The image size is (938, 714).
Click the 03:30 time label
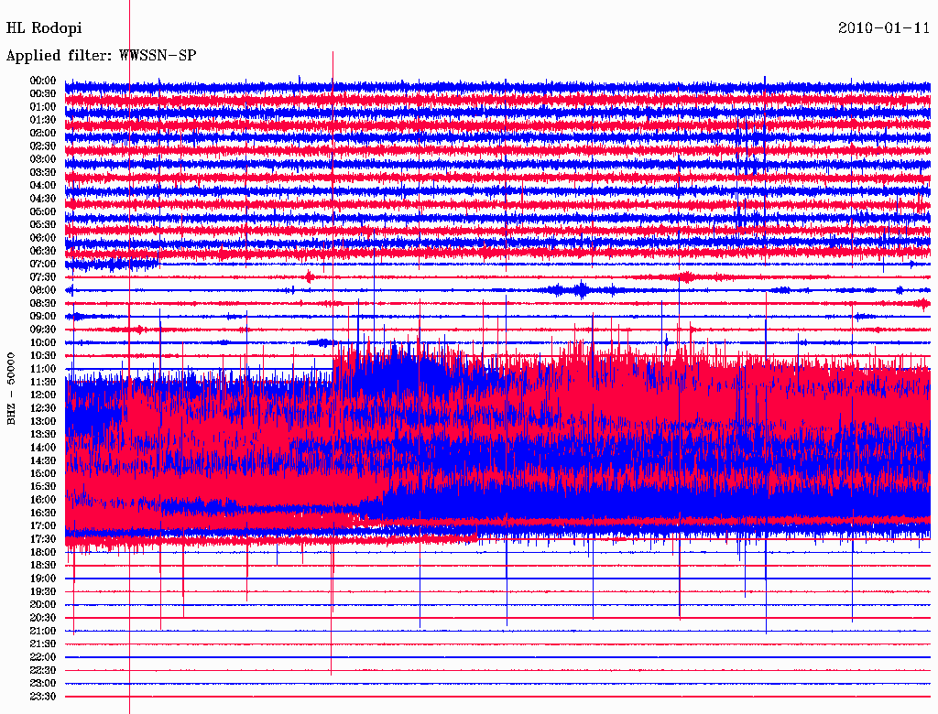43,172
